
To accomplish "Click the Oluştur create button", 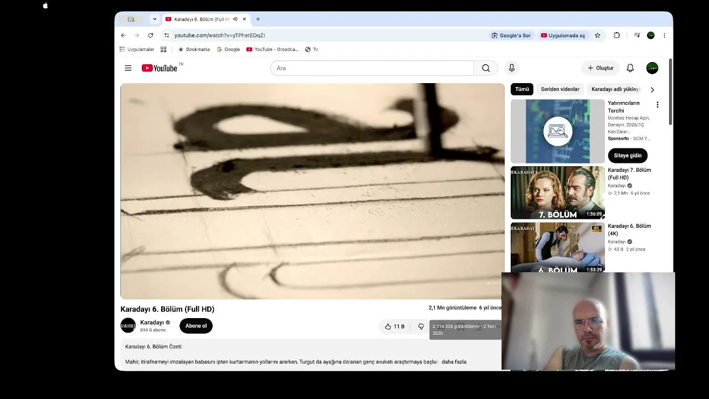I will [600, 68].
